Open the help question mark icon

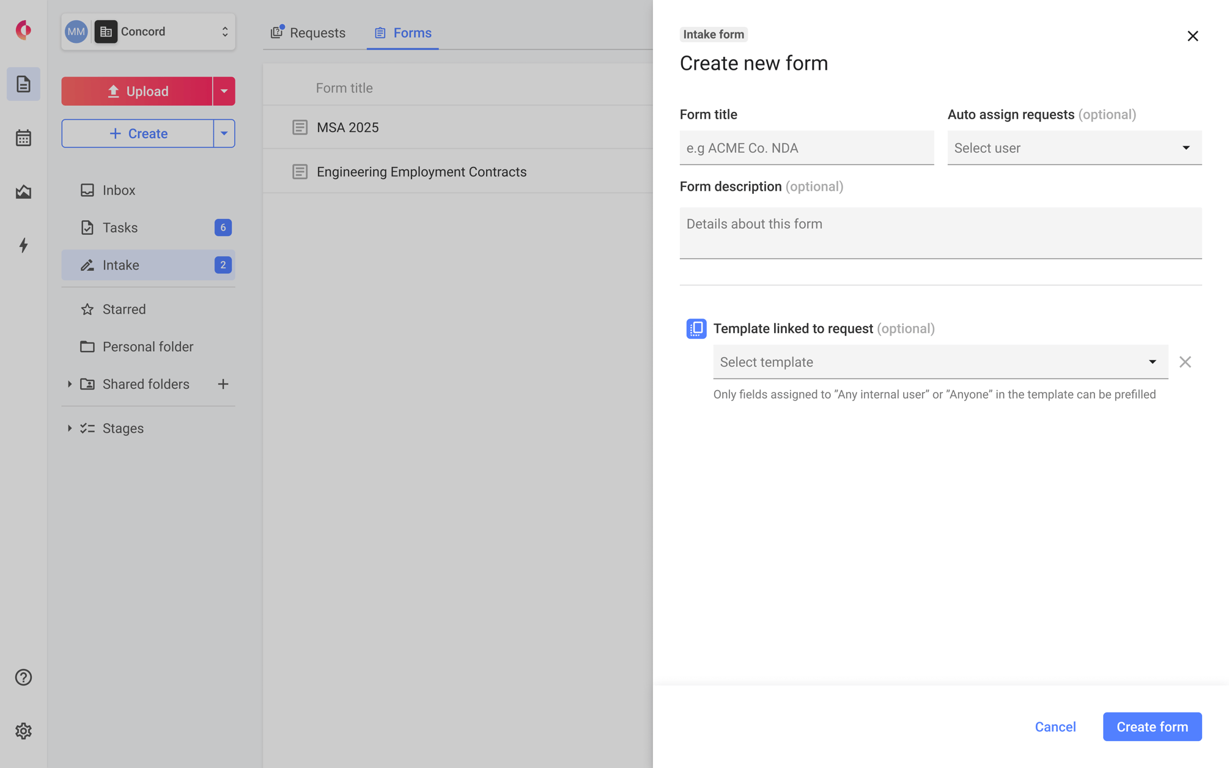tap(23, 678)
